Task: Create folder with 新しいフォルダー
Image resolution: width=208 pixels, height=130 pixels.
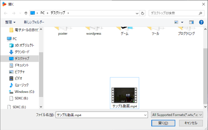Action: 34,22
